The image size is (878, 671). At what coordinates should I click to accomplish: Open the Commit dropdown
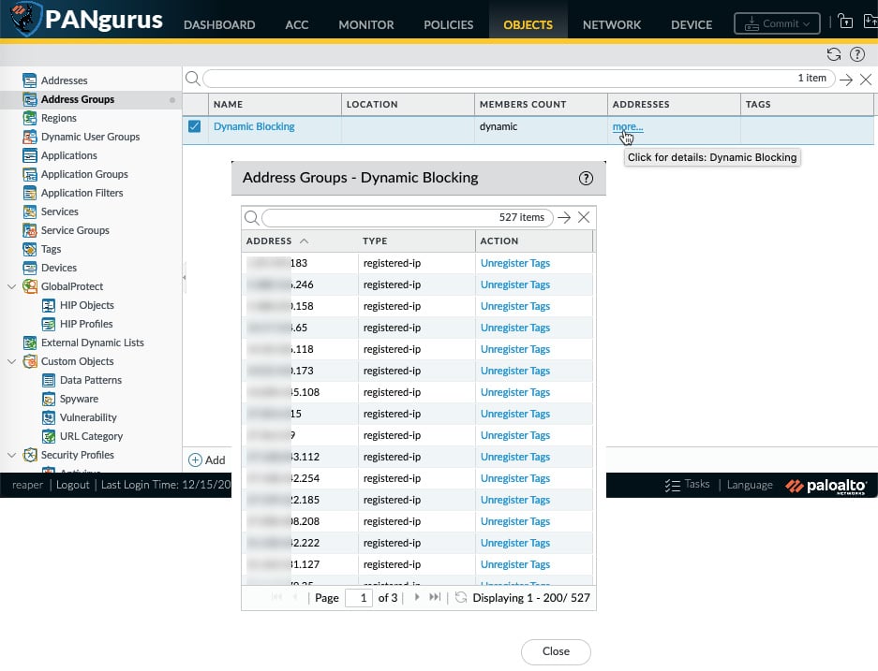tap(777, 24)
